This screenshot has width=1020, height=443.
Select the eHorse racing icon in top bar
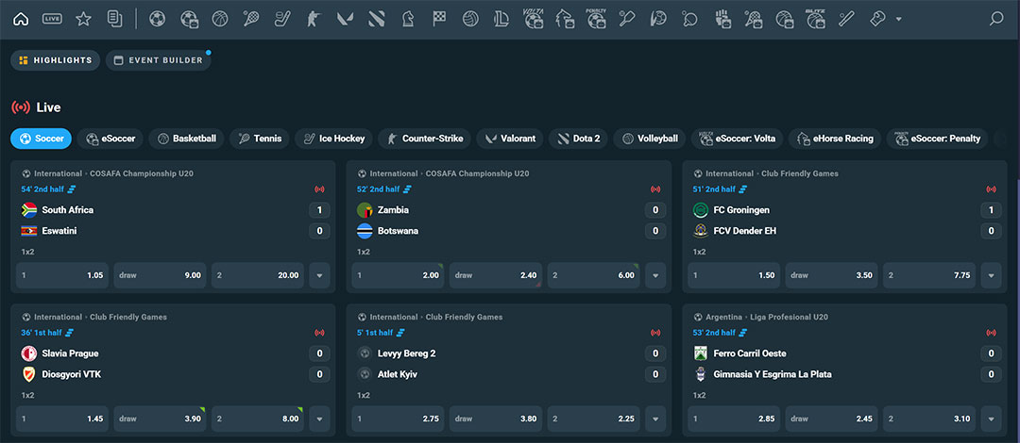pyautogui.click(x=565, y=19)
